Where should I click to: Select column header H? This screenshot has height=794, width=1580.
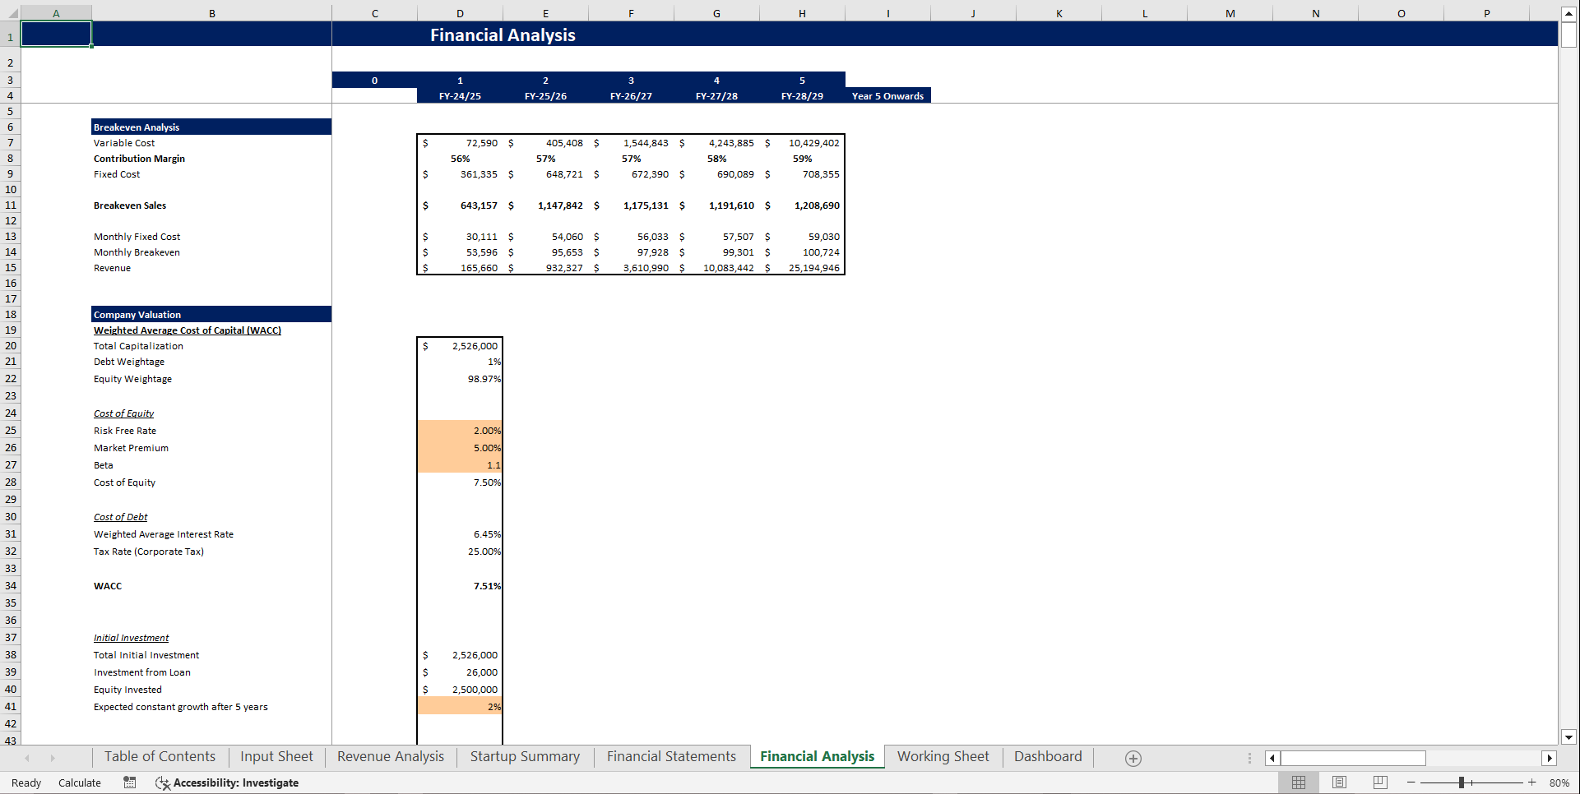tap(802, 13)
